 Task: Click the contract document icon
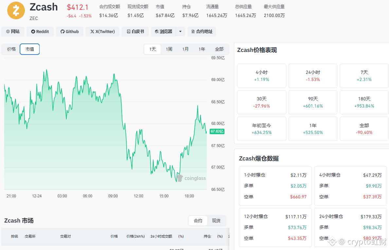[x=193, y=31]
